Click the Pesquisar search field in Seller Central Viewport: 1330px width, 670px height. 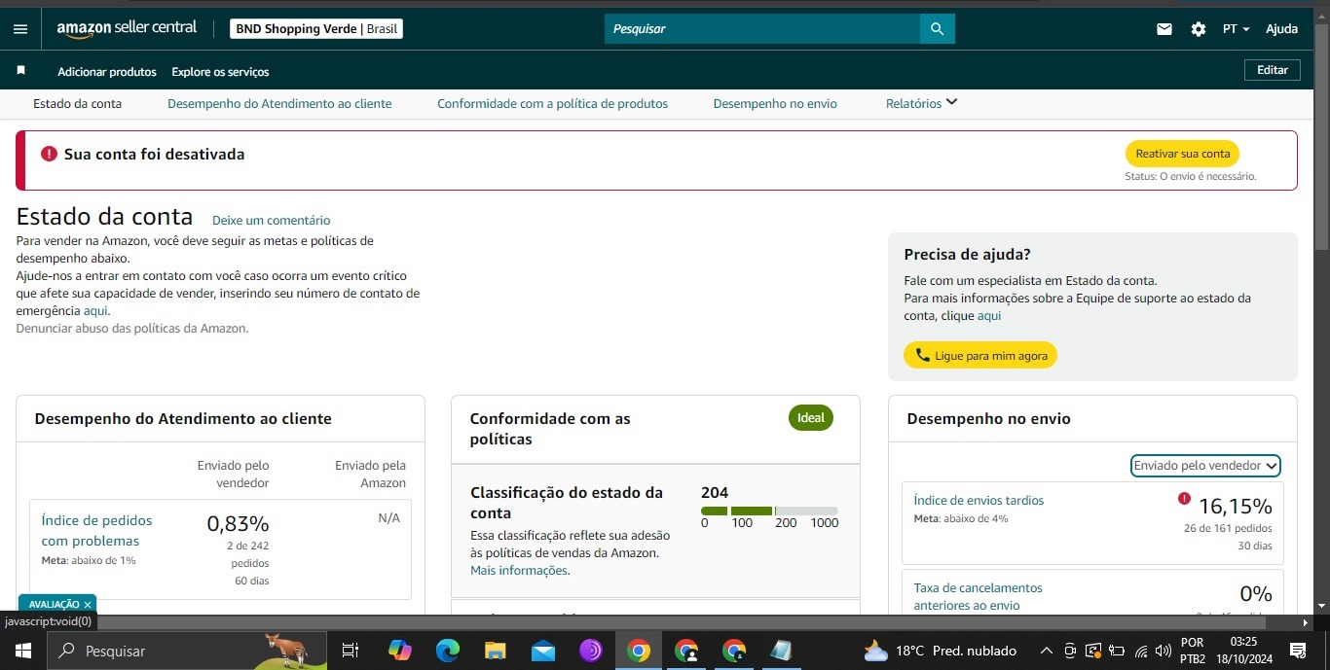[762, 29]
